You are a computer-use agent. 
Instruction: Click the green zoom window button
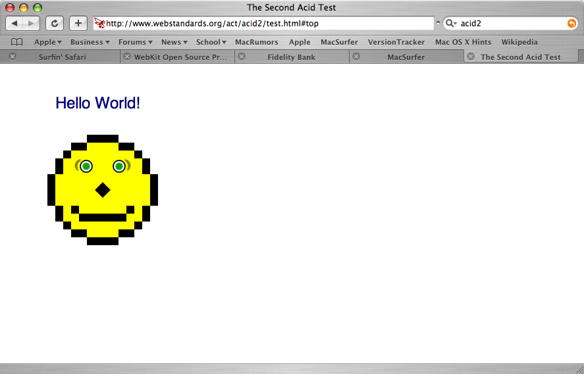click(x=38, y=8)
